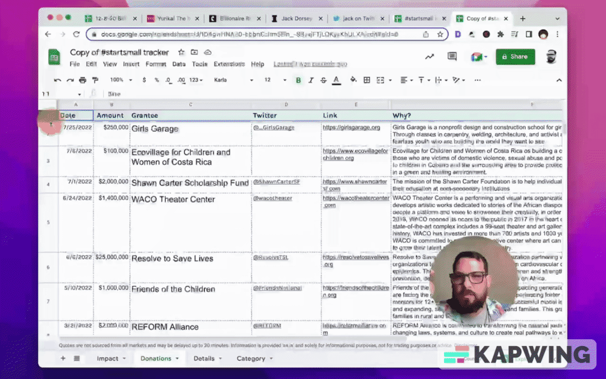Format selection as currency
Viewport: 606px width, 379px height.
144,80
